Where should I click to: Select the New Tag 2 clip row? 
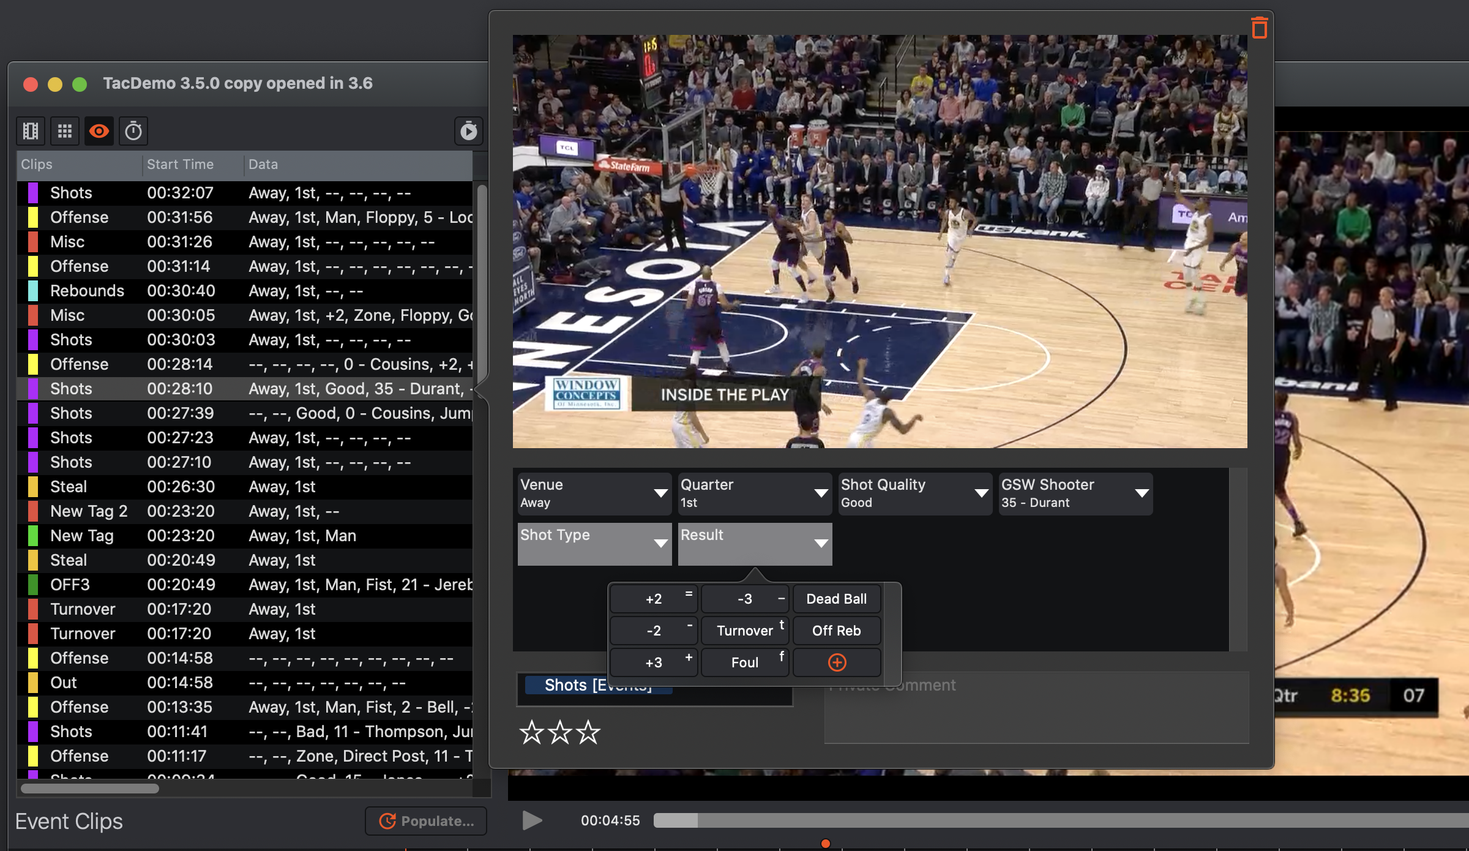click(x=245, y=511)
